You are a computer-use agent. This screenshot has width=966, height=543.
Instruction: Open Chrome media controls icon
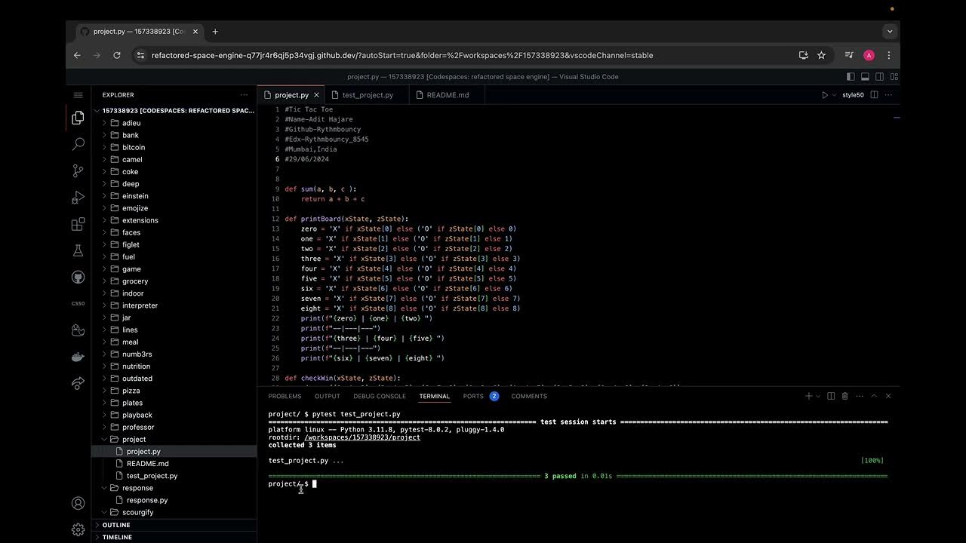click(x=849, y=55)
